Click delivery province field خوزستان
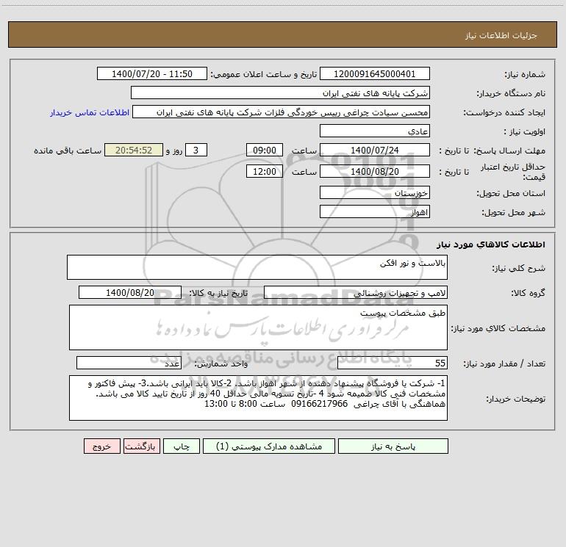The height and width of the screenshot is (547, 566). (375, 192)
